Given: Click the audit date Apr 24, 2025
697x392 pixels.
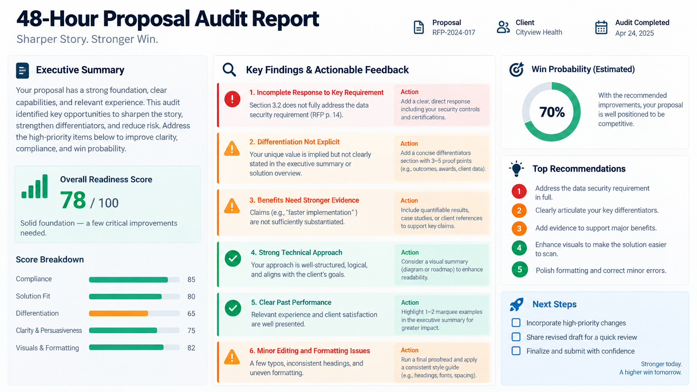Looking at the screenshot, I should pos(634,33).
